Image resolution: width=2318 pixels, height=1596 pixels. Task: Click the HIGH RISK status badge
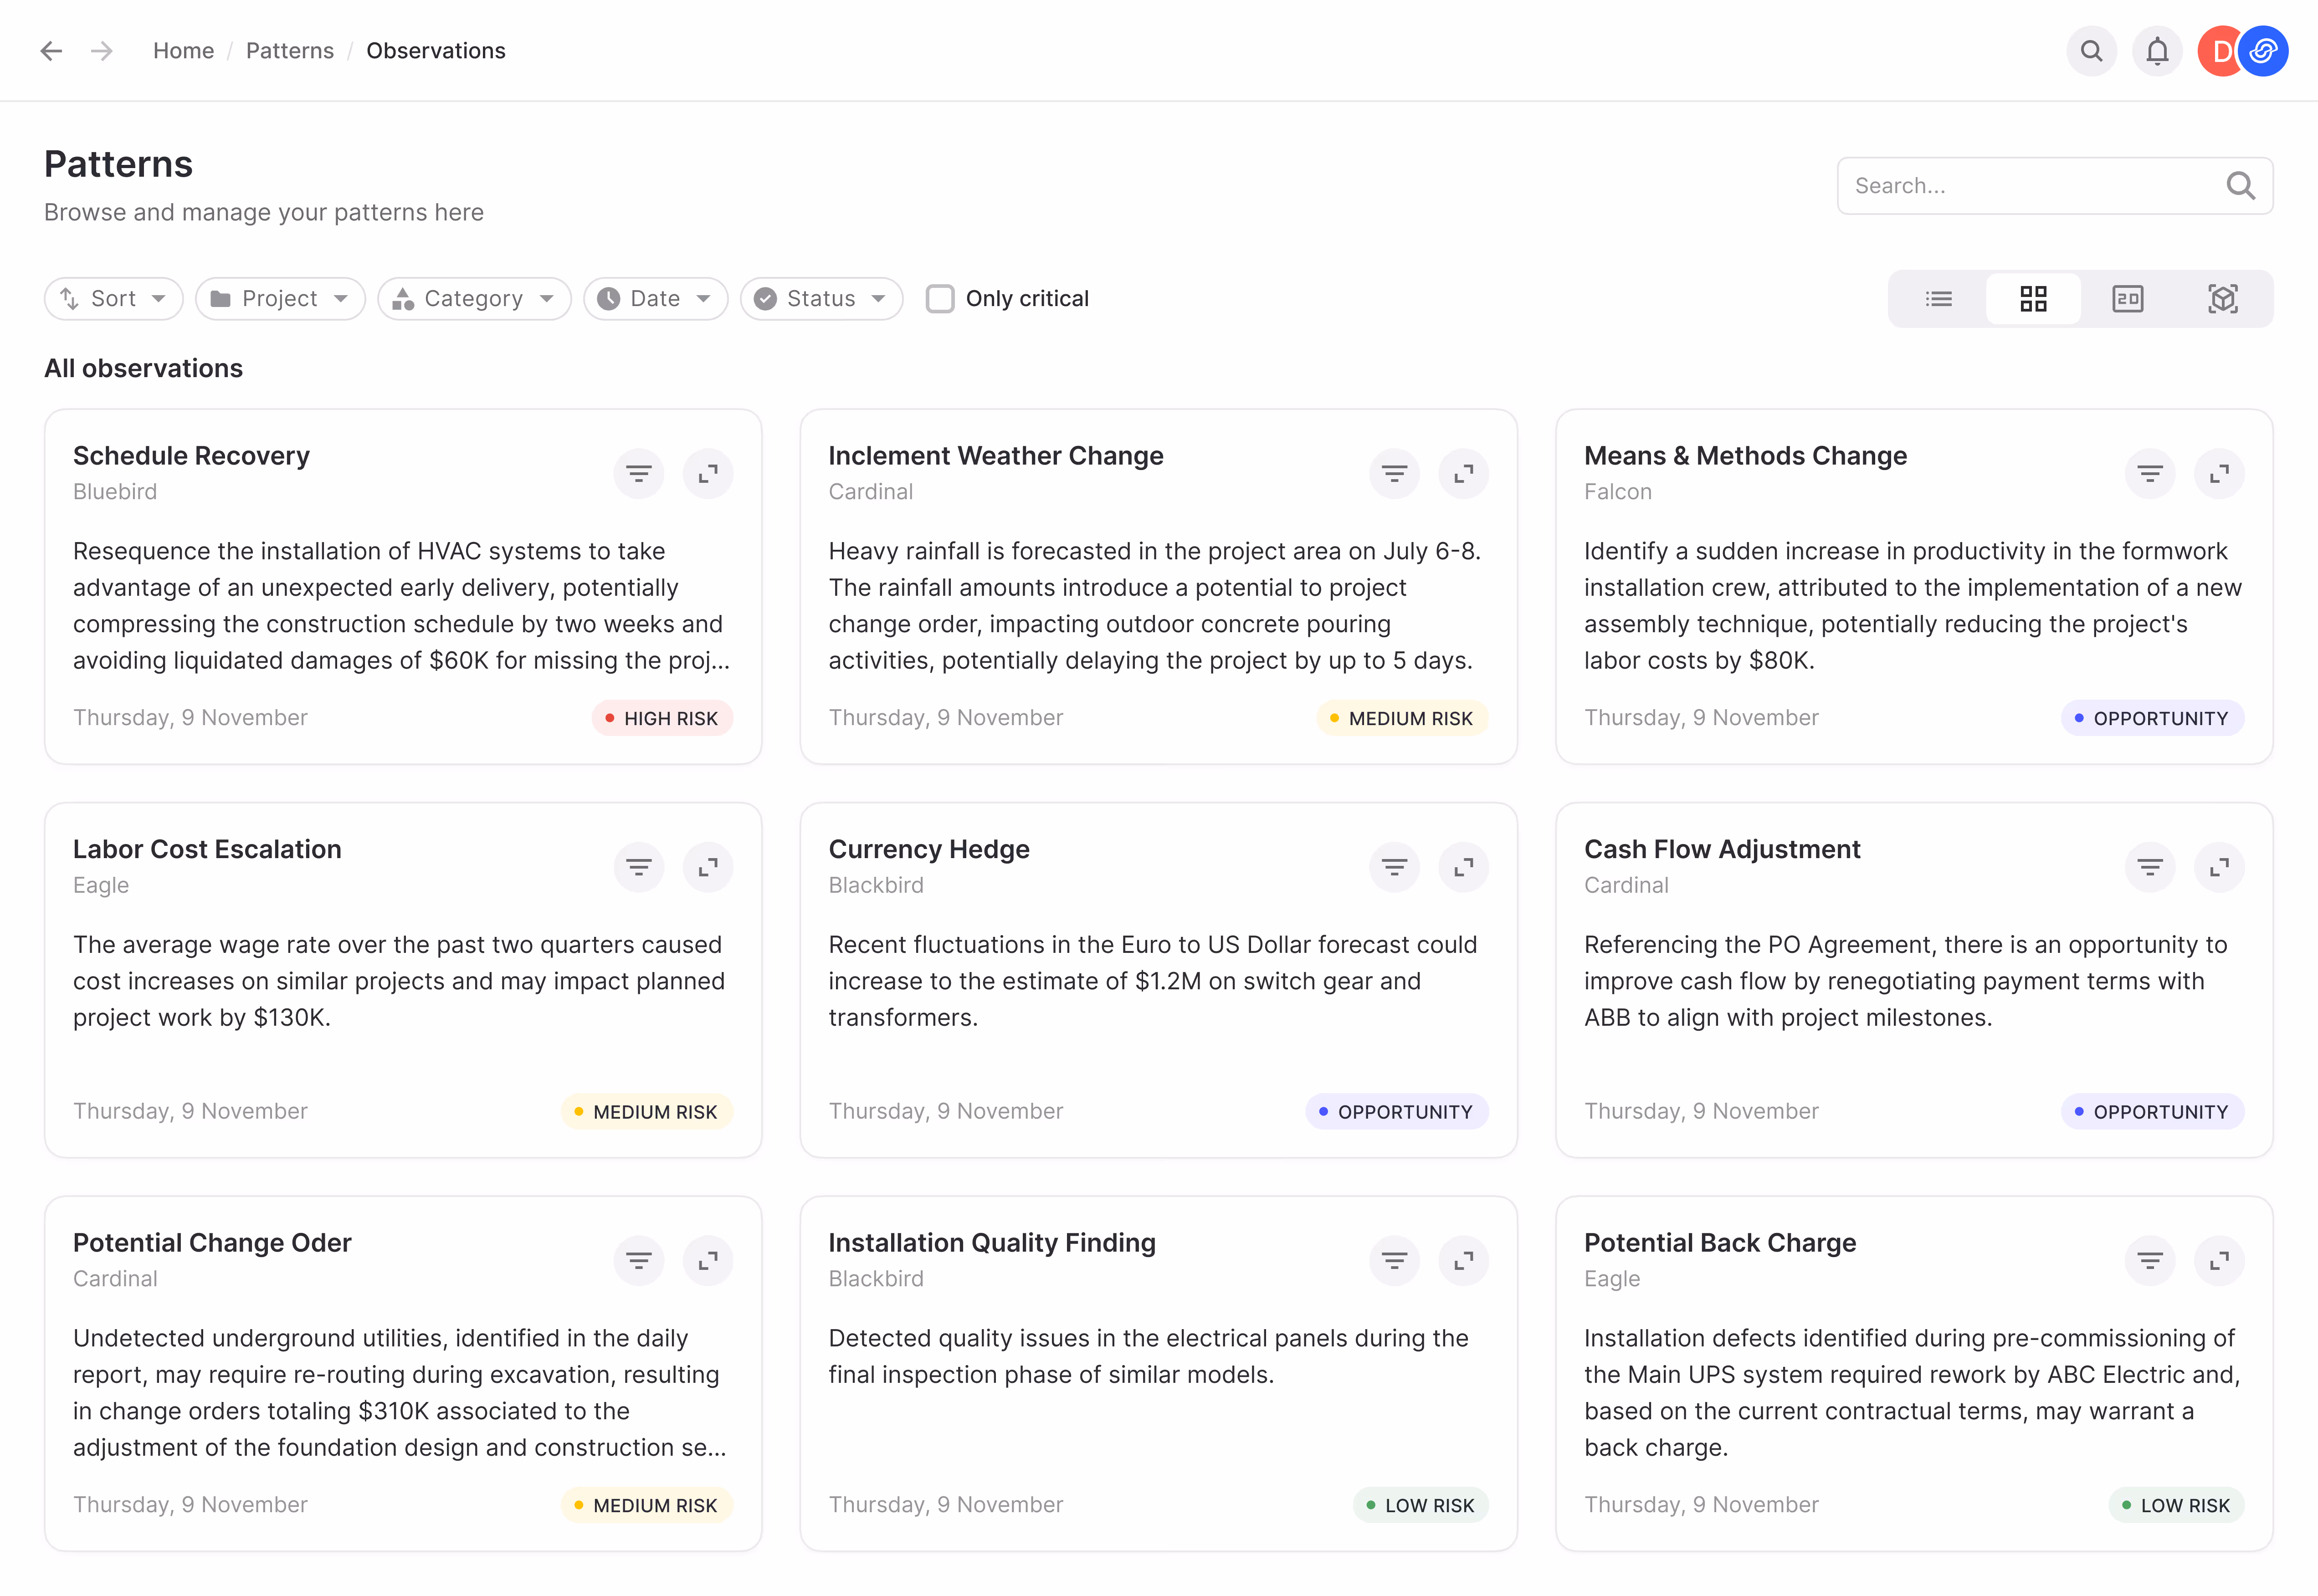(662, 718)
